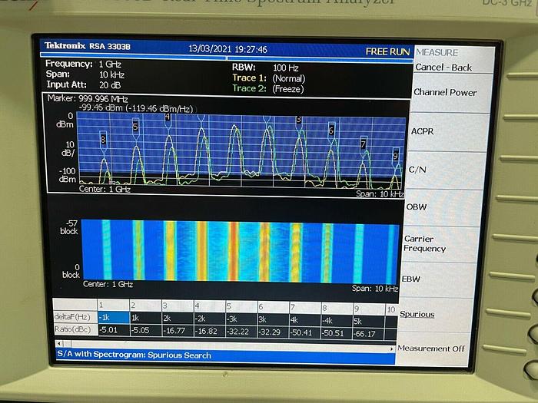The width and height of the screenshot is (538, 403).
Task: Select the 4k deltaF cell
Action: pos(305,320)
